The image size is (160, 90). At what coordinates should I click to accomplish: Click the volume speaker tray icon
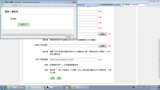coord(147,88)
